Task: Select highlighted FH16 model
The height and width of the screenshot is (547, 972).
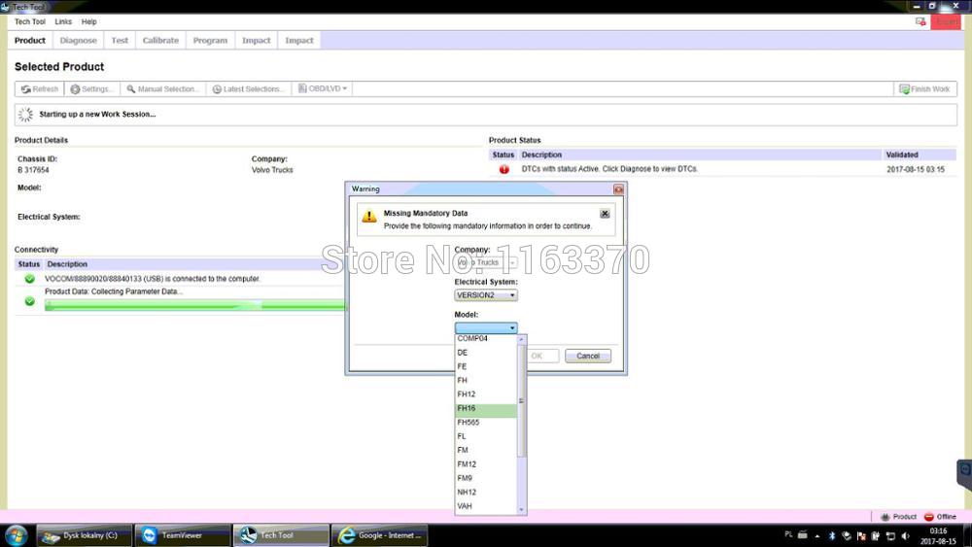Action: [x=485, y=408]
